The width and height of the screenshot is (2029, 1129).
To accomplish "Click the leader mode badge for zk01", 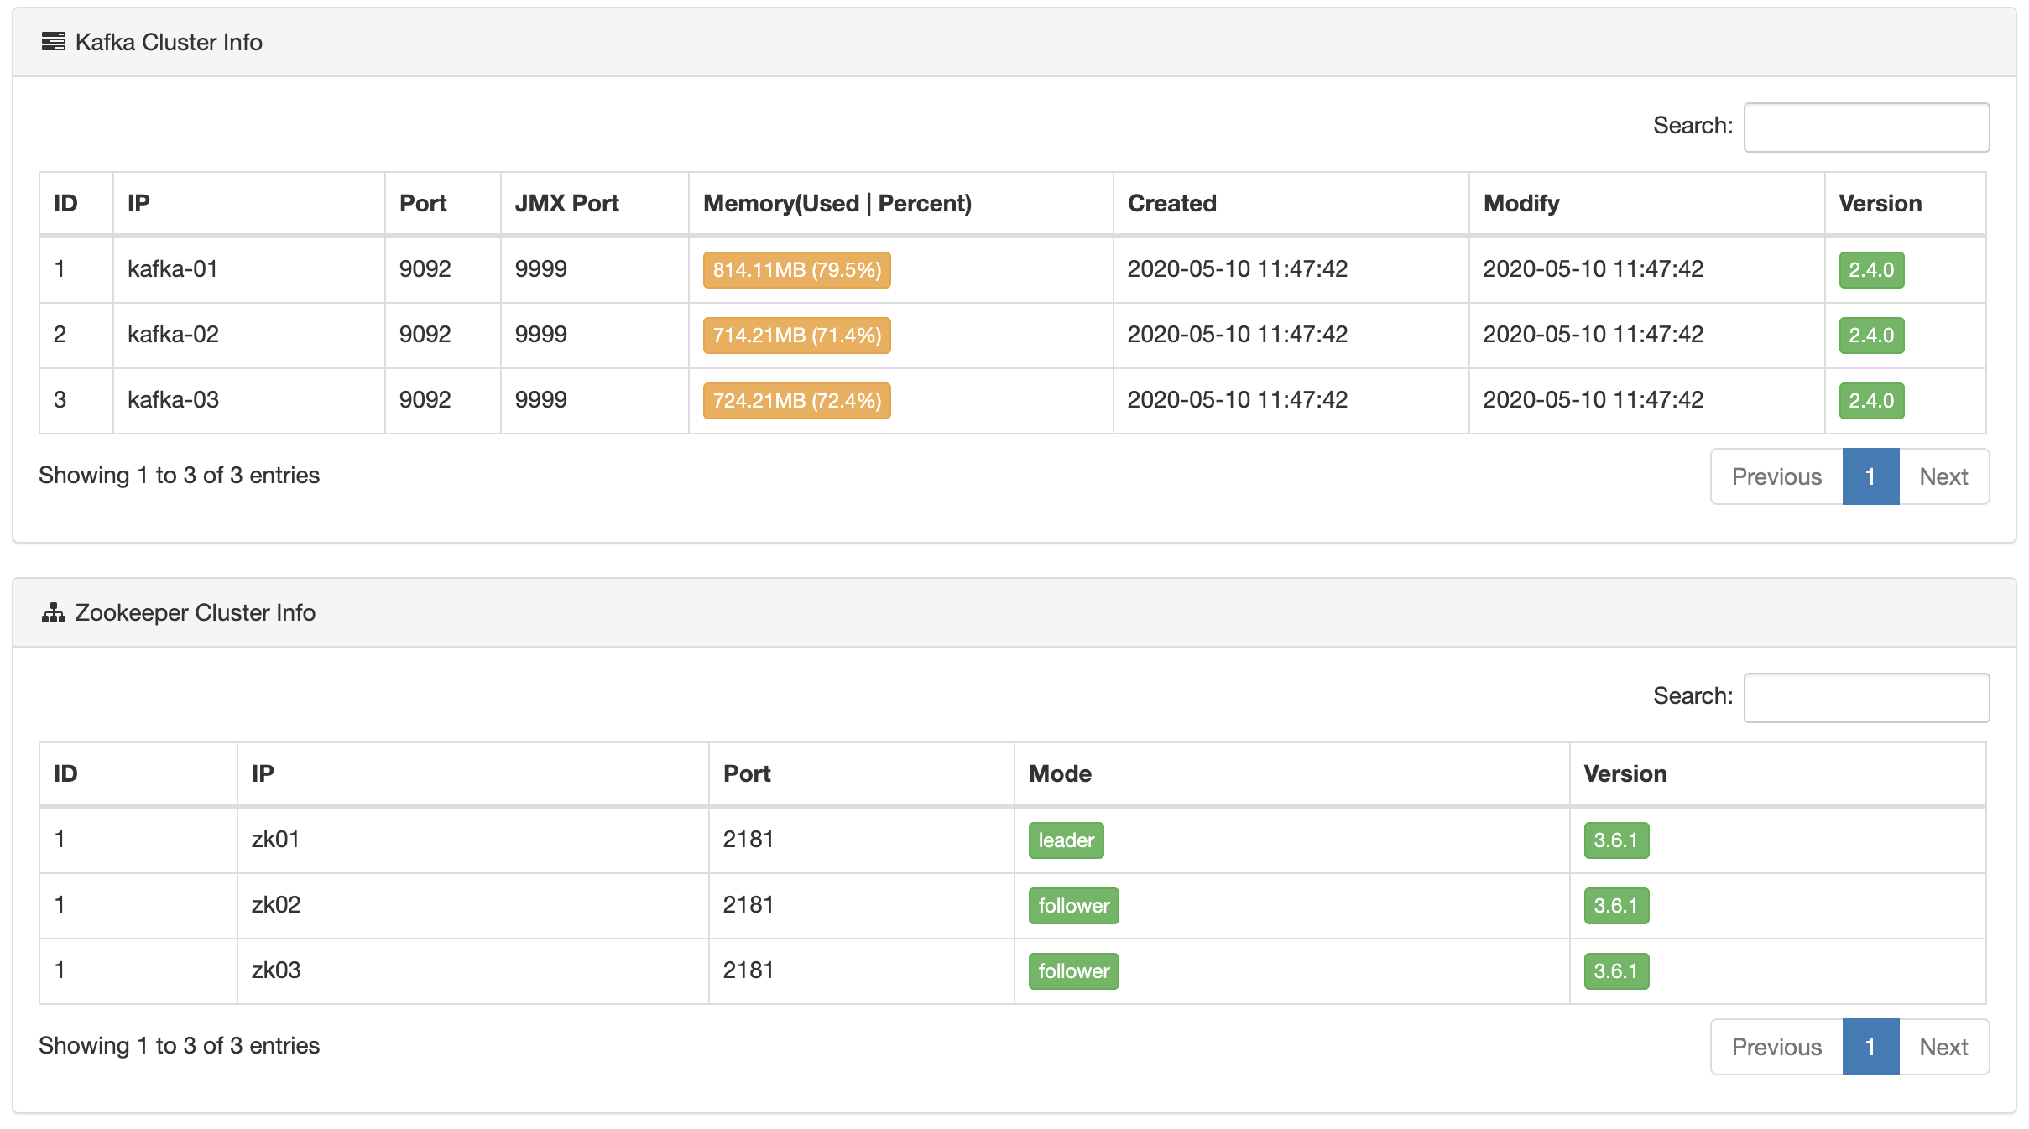I will point(1066,840).
